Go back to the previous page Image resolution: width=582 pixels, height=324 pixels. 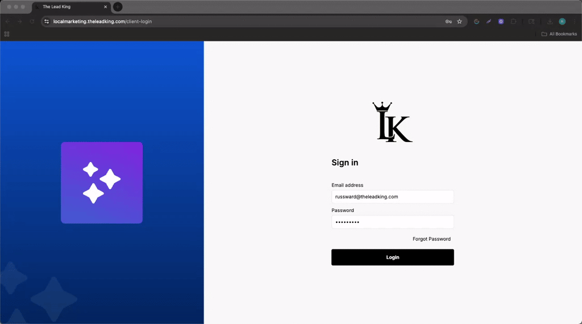click(x=7, y=22)
